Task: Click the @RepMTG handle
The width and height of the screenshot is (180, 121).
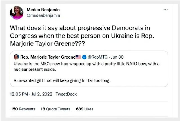Action: pyautogui.click(x=97, y=57)
